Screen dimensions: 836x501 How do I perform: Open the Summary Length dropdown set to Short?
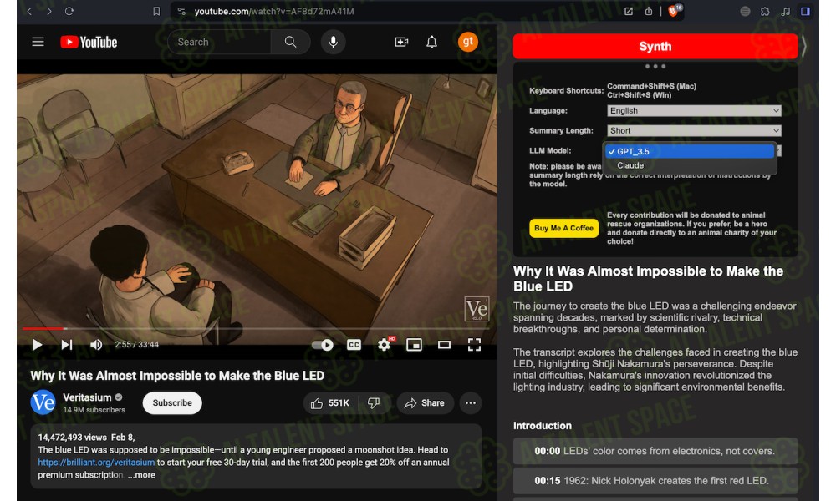click(694, 130)
